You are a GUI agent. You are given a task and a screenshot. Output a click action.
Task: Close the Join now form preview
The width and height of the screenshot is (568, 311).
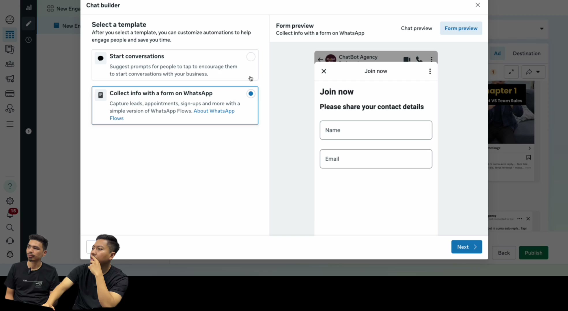tap(324, 71)
